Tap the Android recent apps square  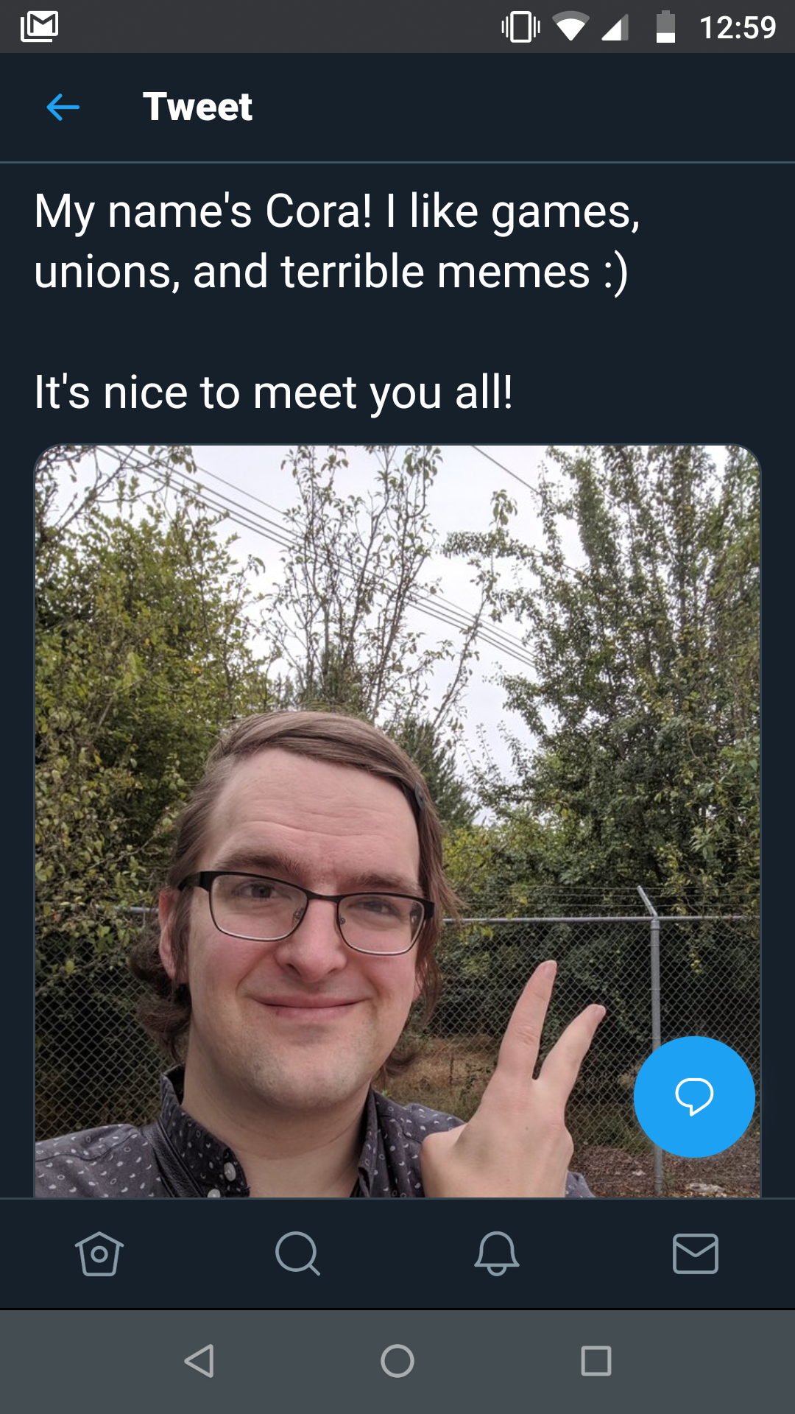[x=596, y=1361]
